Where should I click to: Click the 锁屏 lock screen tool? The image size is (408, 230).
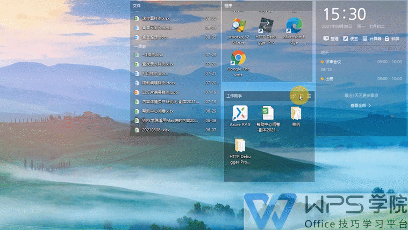point(392,39)
